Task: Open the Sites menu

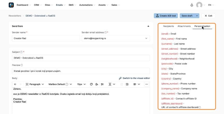Action: coord(49,5)
